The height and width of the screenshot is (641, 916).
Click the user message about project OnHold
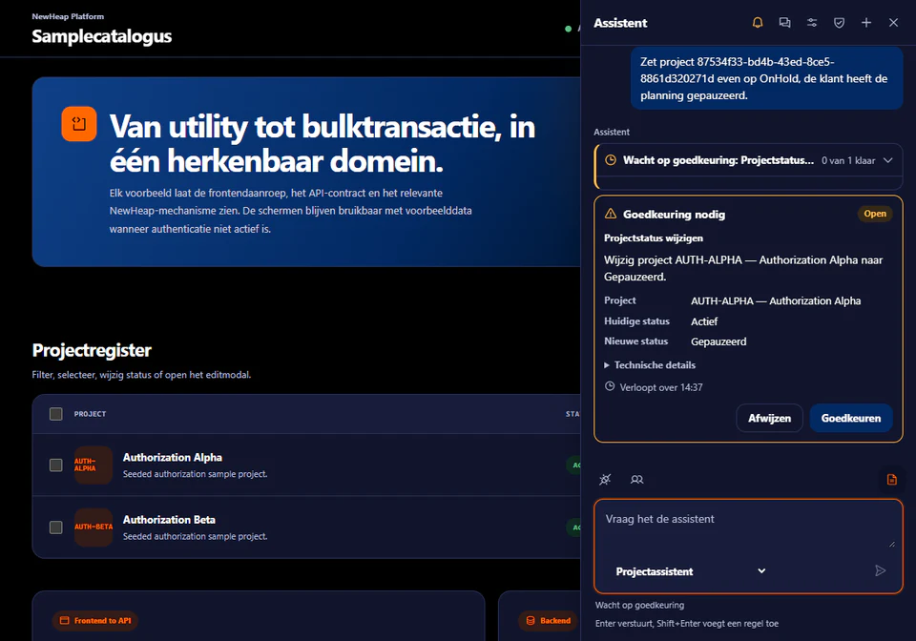(x=766, y=78)
